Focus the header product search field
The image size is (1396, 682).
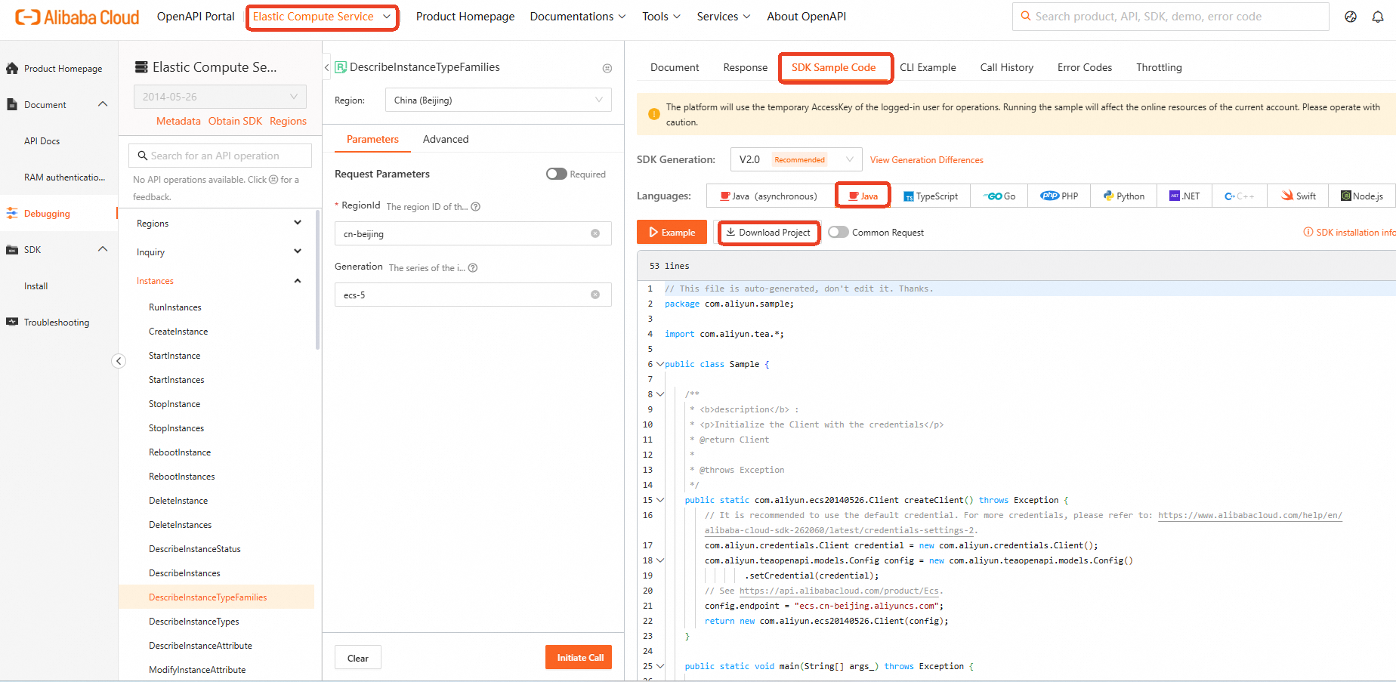click(x=1170, y=17)
